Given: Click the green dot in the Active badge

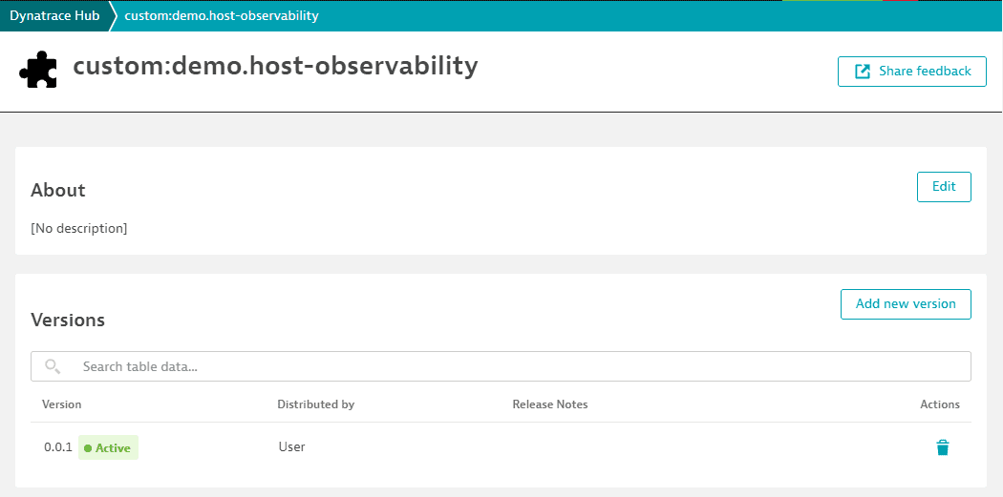Looking at the screenshot, I should pos(88,448).
